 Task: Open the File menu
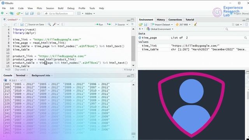4,8
